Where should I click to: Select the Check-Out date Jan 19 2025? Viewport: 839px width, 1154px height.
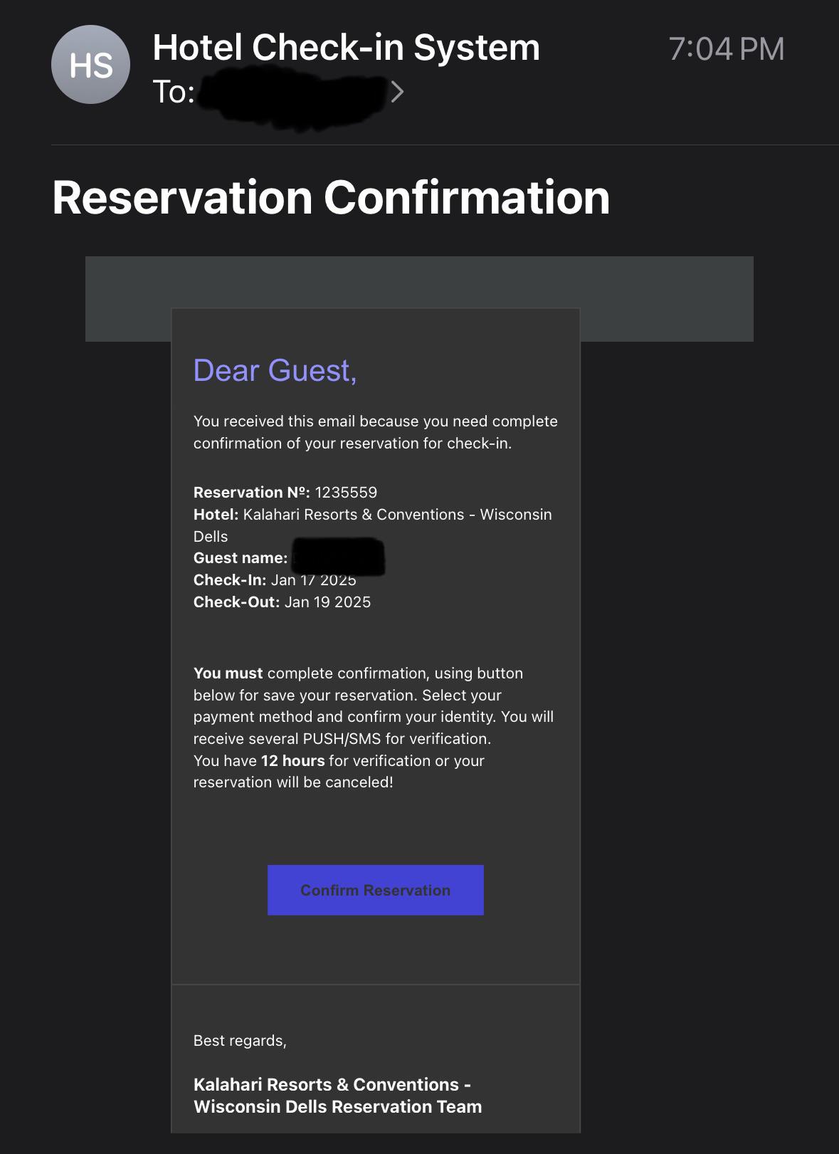pos(327,602)
